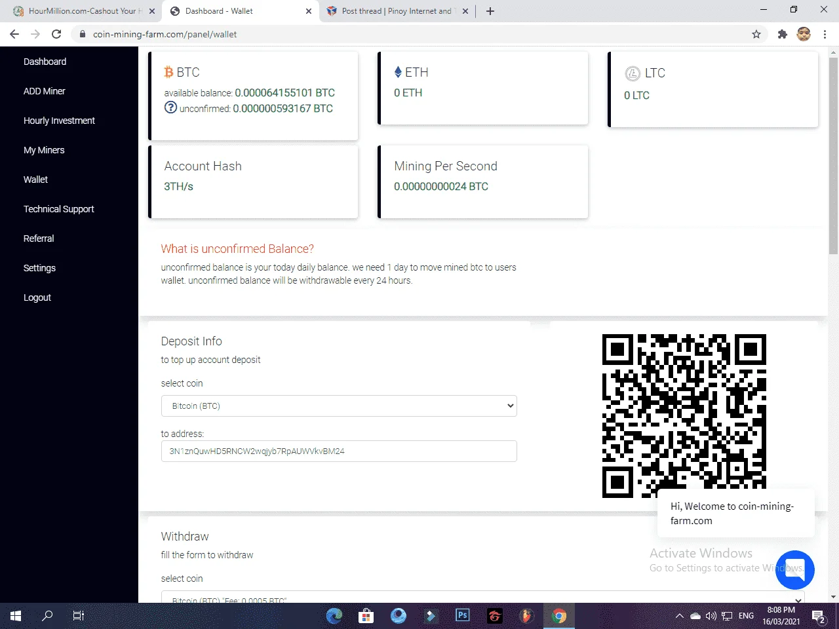Click the deposit address field
Image resolution: width=839 pixels, height=629 pixels.
[339, 451]
